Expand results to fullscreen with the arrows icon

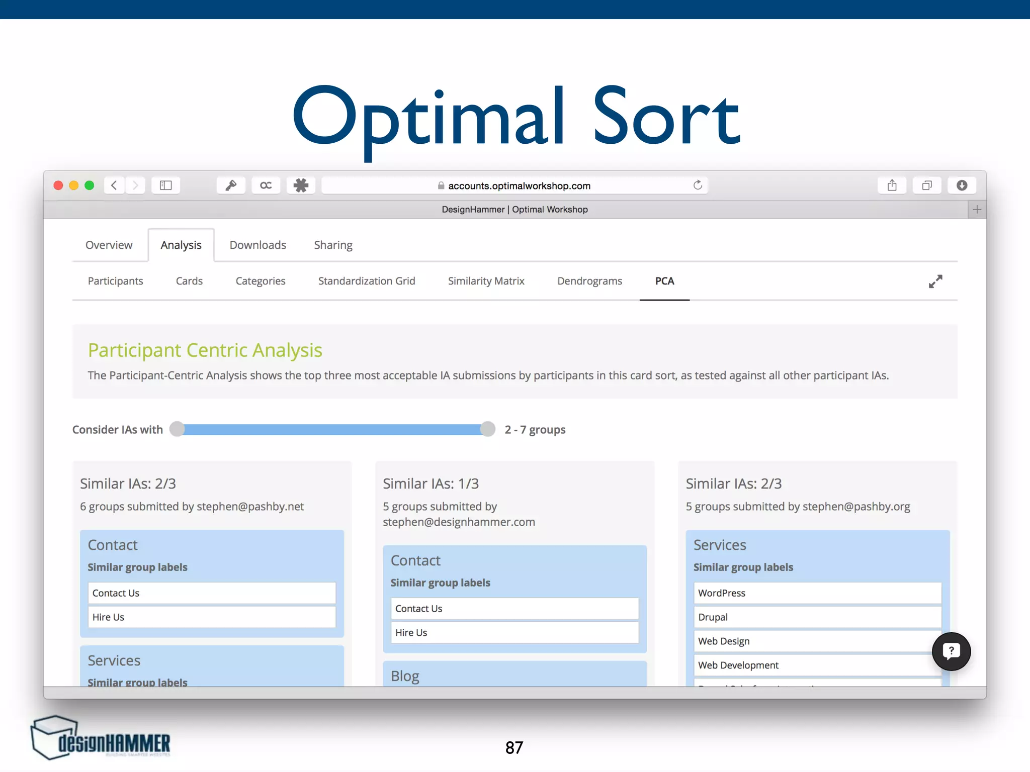935,281
